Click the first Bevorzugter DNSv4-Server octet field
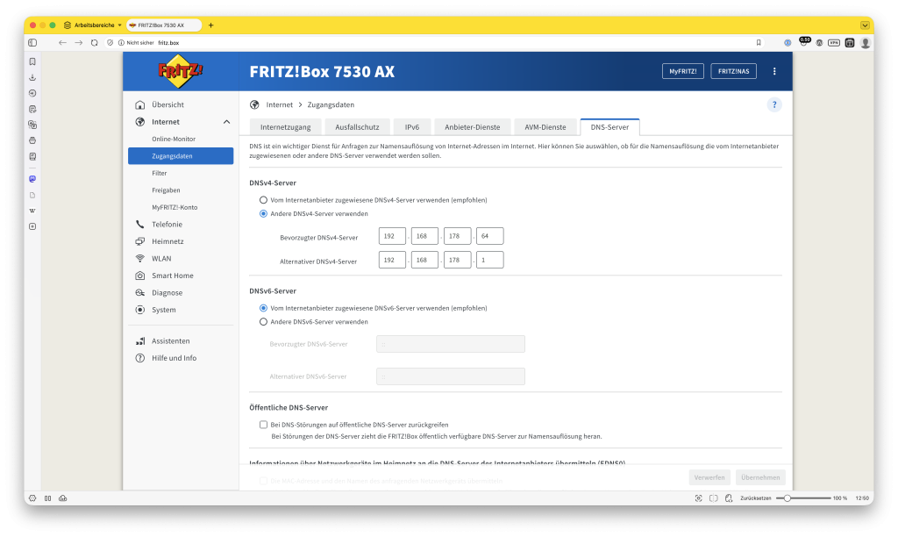The height and width of the screenshot is (537, 898). [x=392, y=235]
